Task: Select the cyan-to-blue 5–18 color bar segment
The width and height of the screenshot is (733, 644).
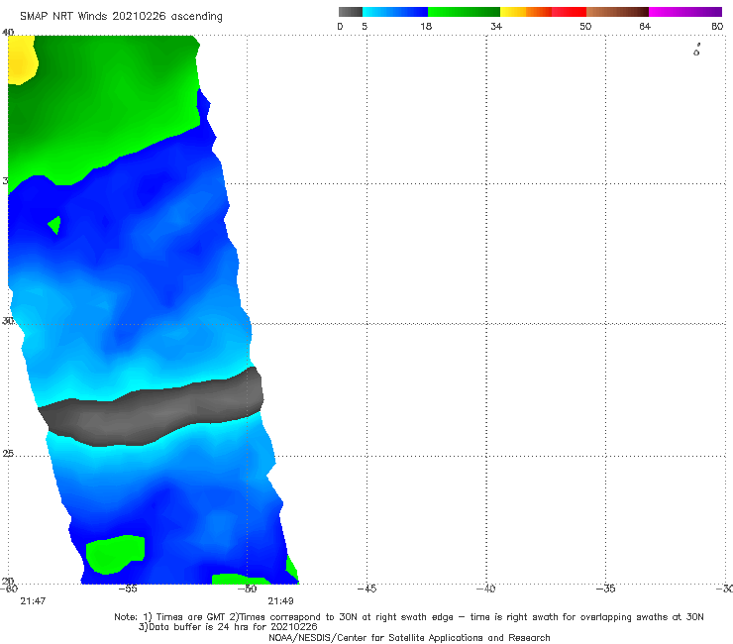Action: click(395, 12)
